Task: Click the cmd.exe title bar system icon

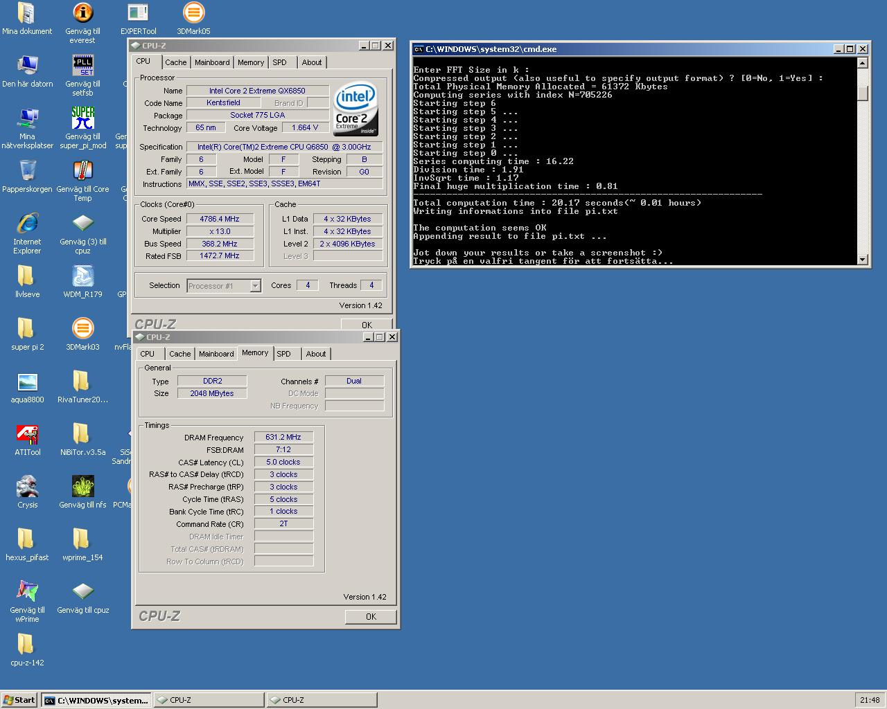Action: 418,49
